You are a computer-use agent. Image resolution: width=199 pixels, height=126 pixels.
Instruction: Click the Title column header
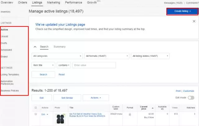click(71, 108)
